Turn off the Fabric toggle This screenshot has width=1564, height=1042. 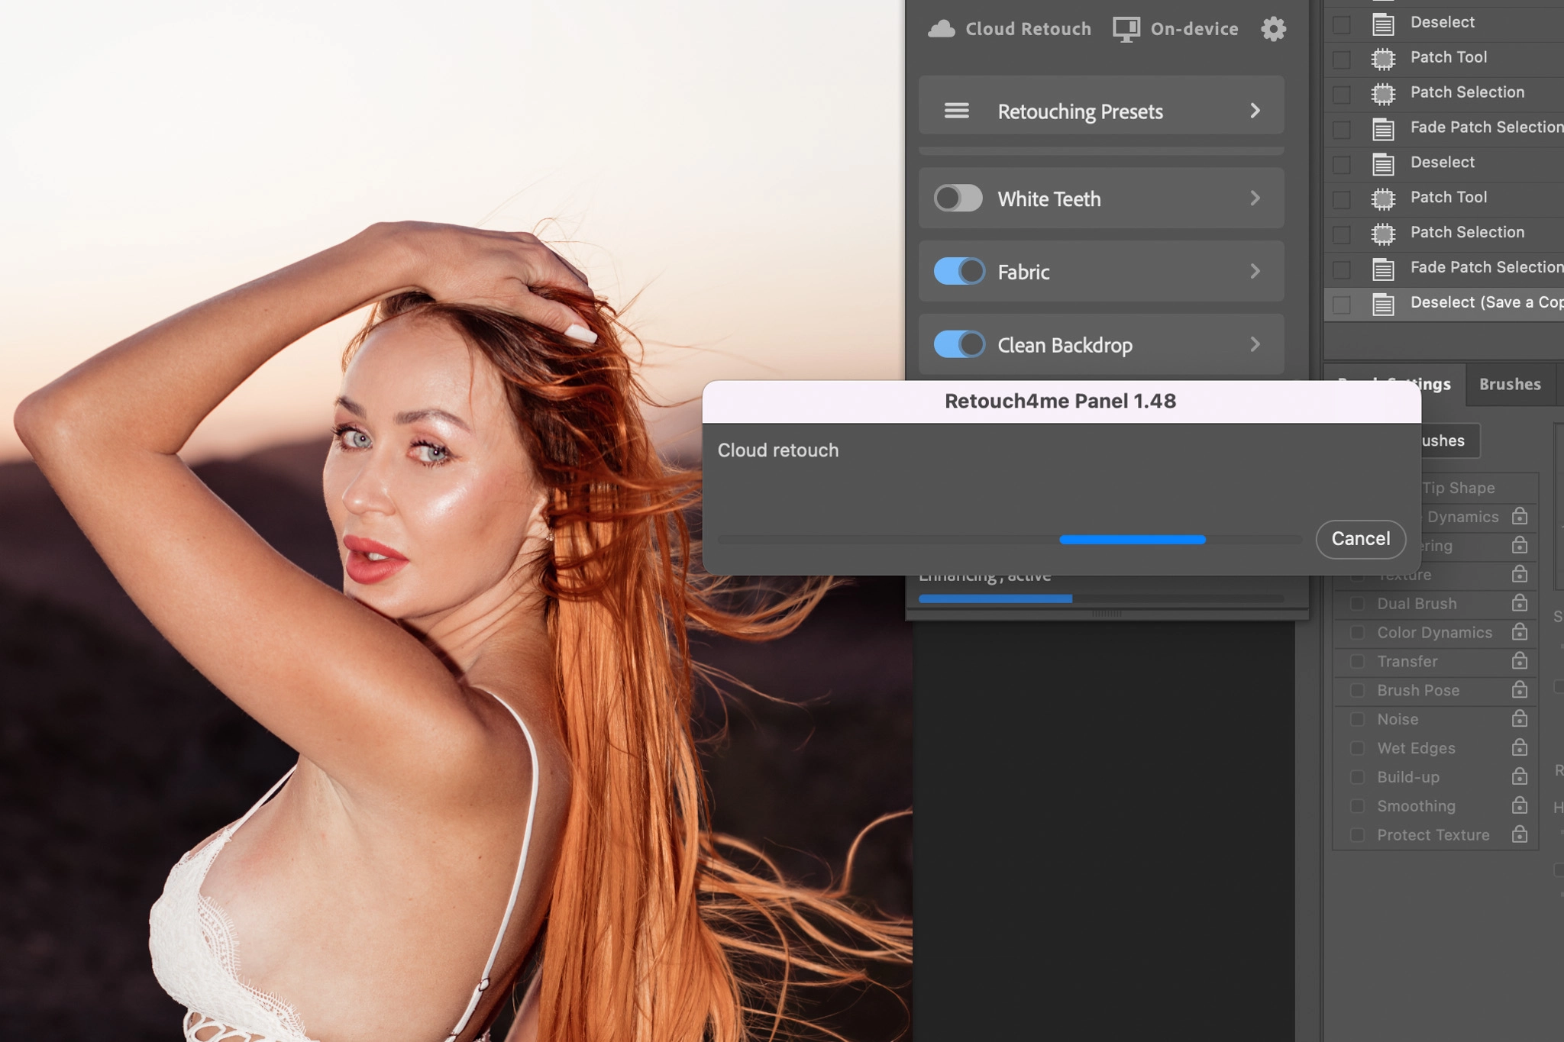pos(958,272)
